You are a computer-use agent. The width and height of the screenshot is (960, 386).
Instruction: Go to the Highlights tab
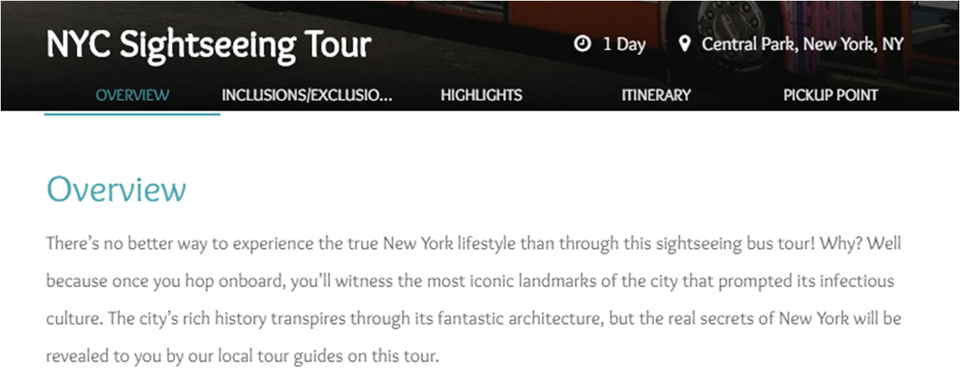(481, 95)
